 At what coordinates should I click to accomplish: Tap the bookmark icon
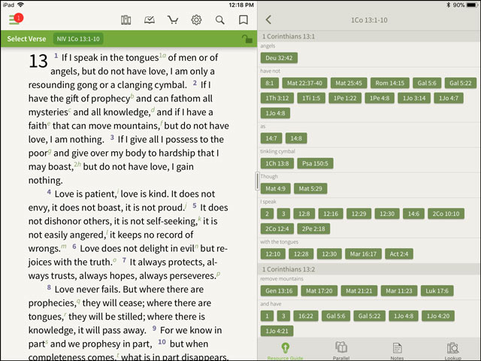tap(244, 20)
